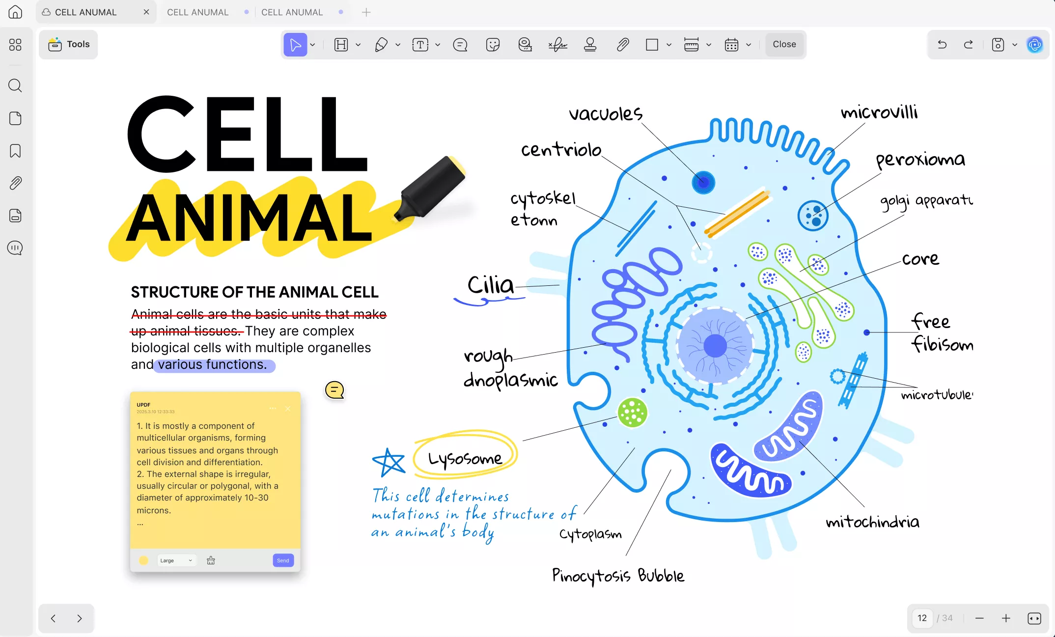The image size is (1055, 637).
Task: Select the stamp tool
Action: 590,45
